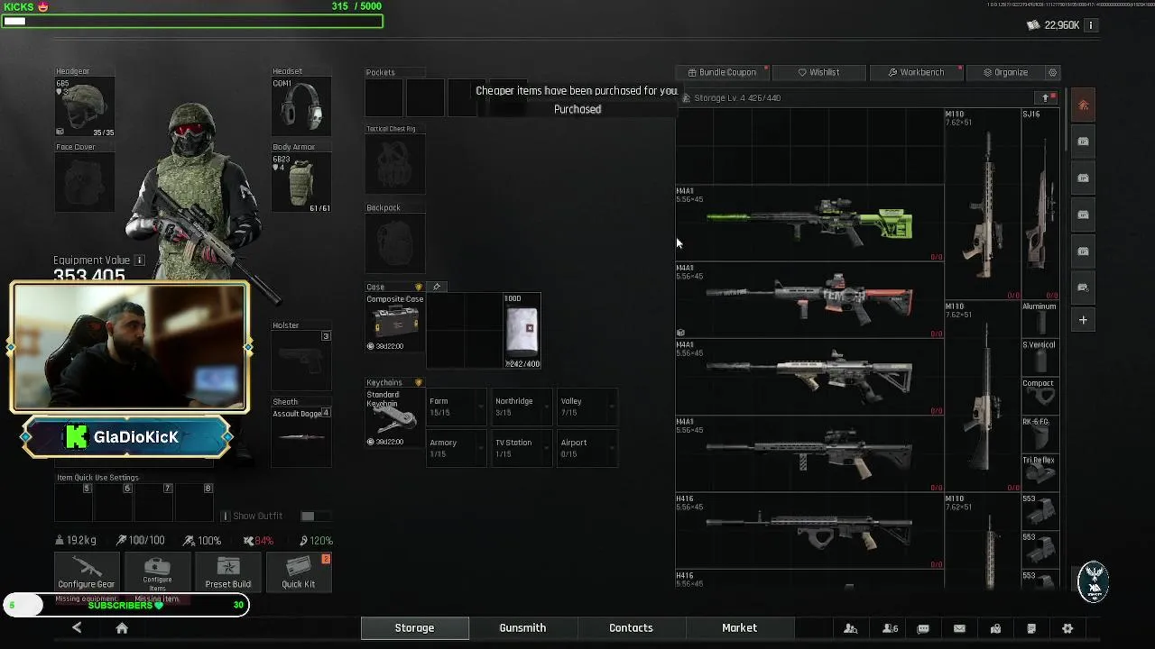
Task: Click quick use slot 8
Action: 195,503
